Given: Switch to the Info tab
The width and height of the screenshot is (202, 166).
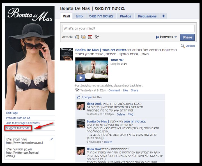Looking at the screenshot, I should coord(79,16).
